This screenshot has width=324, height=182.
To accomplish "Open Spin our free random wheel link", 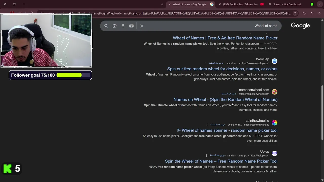I will point(222,69).
